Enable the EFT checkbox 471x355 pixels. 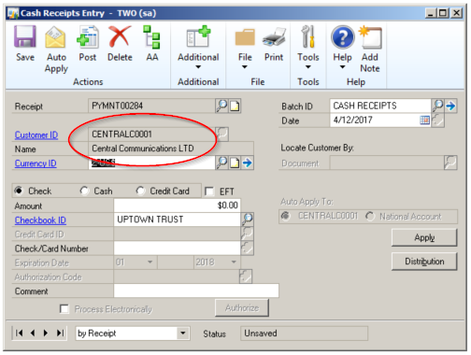[209, 192]
